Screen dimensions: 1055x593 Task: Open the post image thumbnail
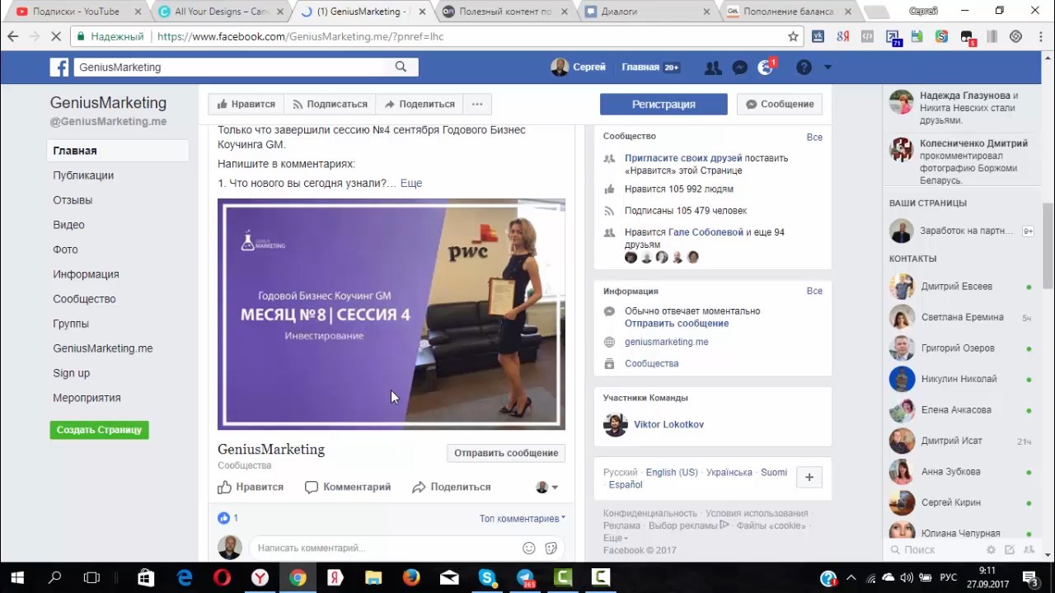(392, 314)
